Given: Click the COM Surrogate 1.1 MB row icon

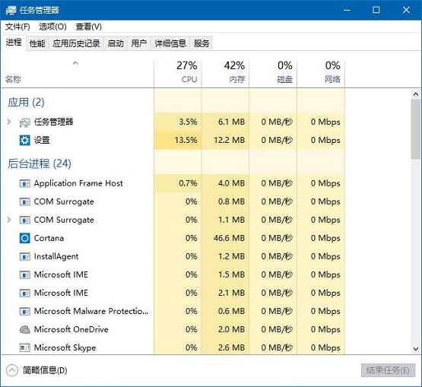Looking at the screenshot, I should (25, 220).
